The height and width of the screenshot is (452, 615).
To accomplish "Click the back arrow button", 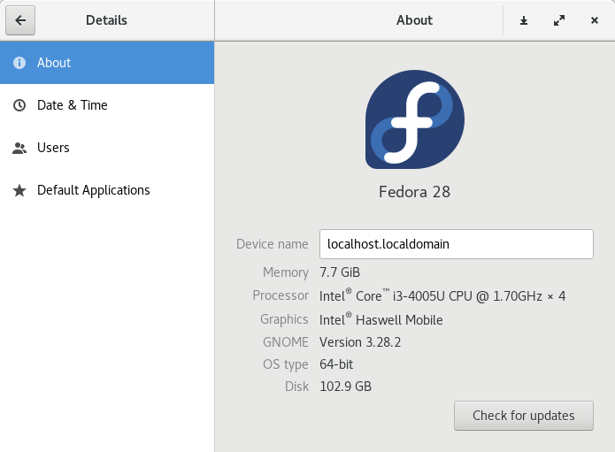I will [x=19, y=20].
